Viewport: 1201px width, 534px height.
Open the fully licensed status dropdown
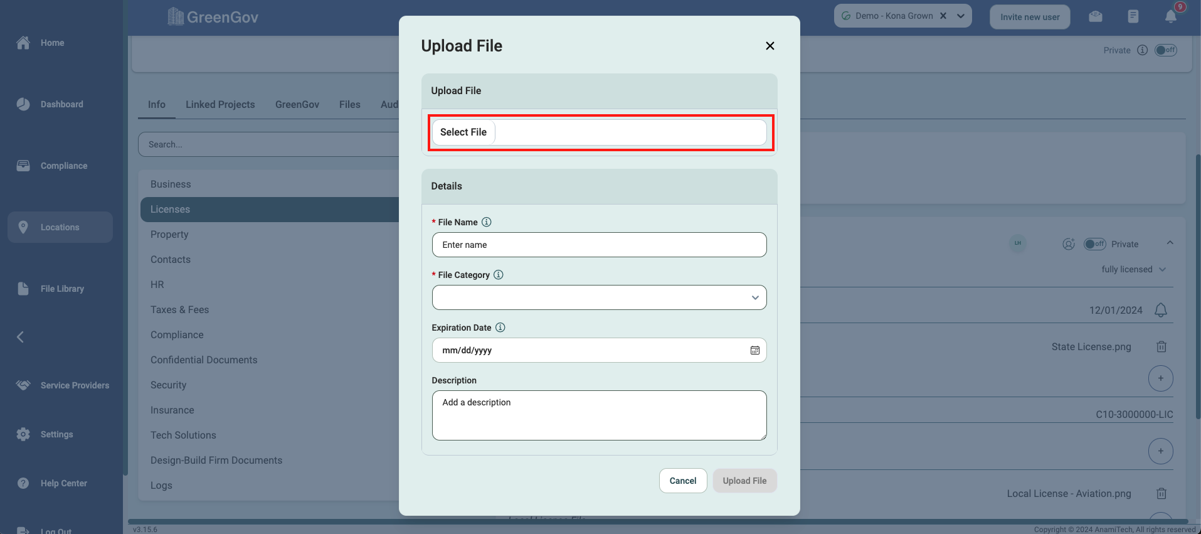click(1134, 269)
